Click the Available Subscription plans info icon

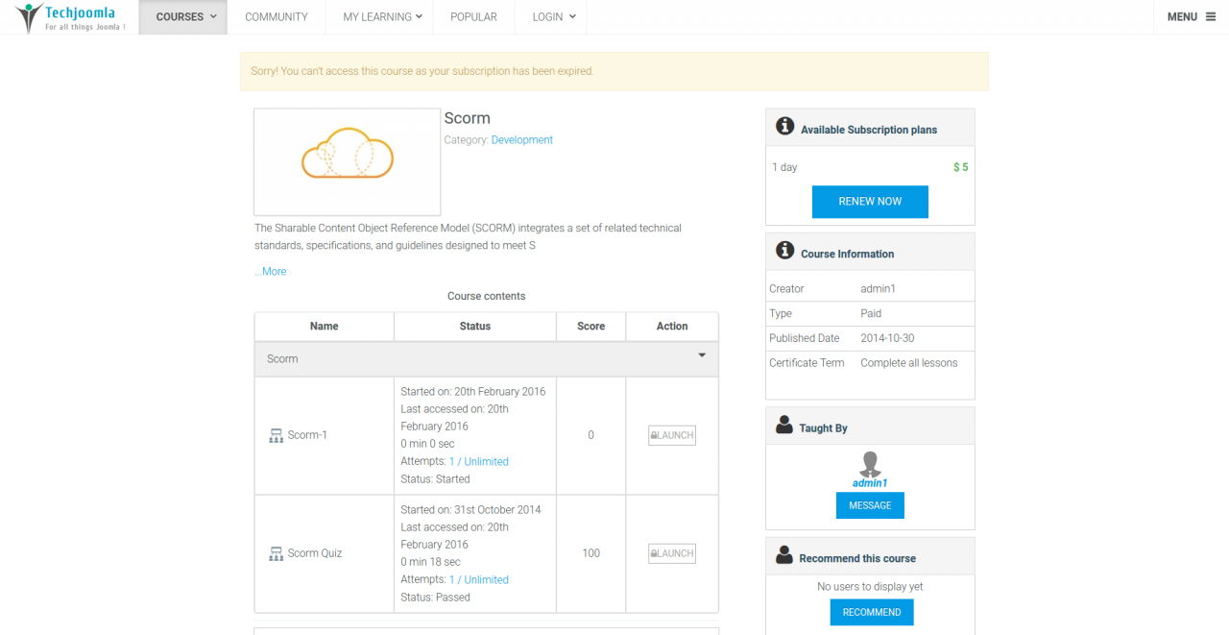784,127
